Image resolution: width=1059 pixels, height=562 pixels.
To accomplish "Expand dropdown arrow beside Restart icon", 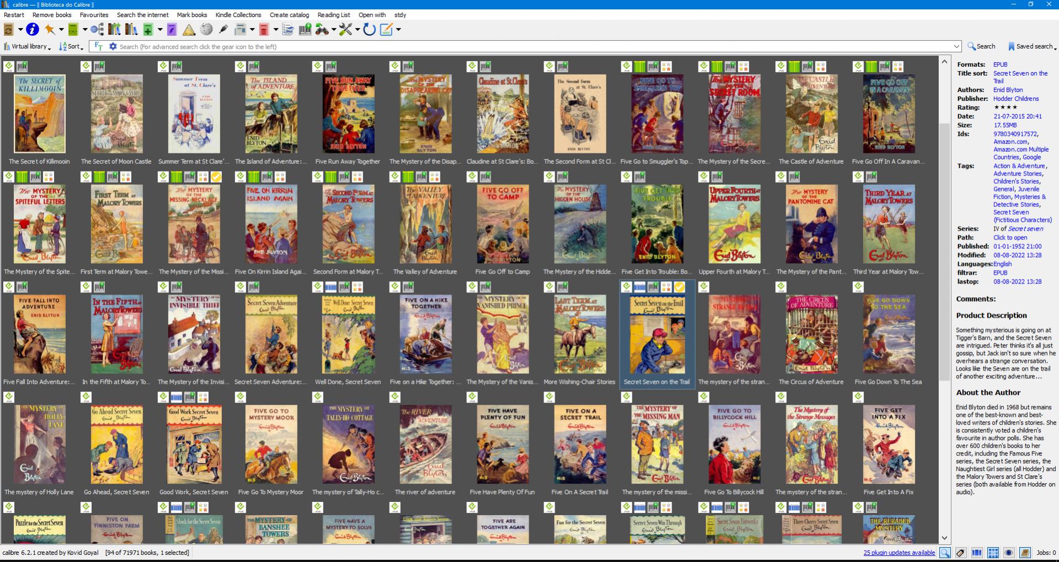I will [x=20, y=30].
